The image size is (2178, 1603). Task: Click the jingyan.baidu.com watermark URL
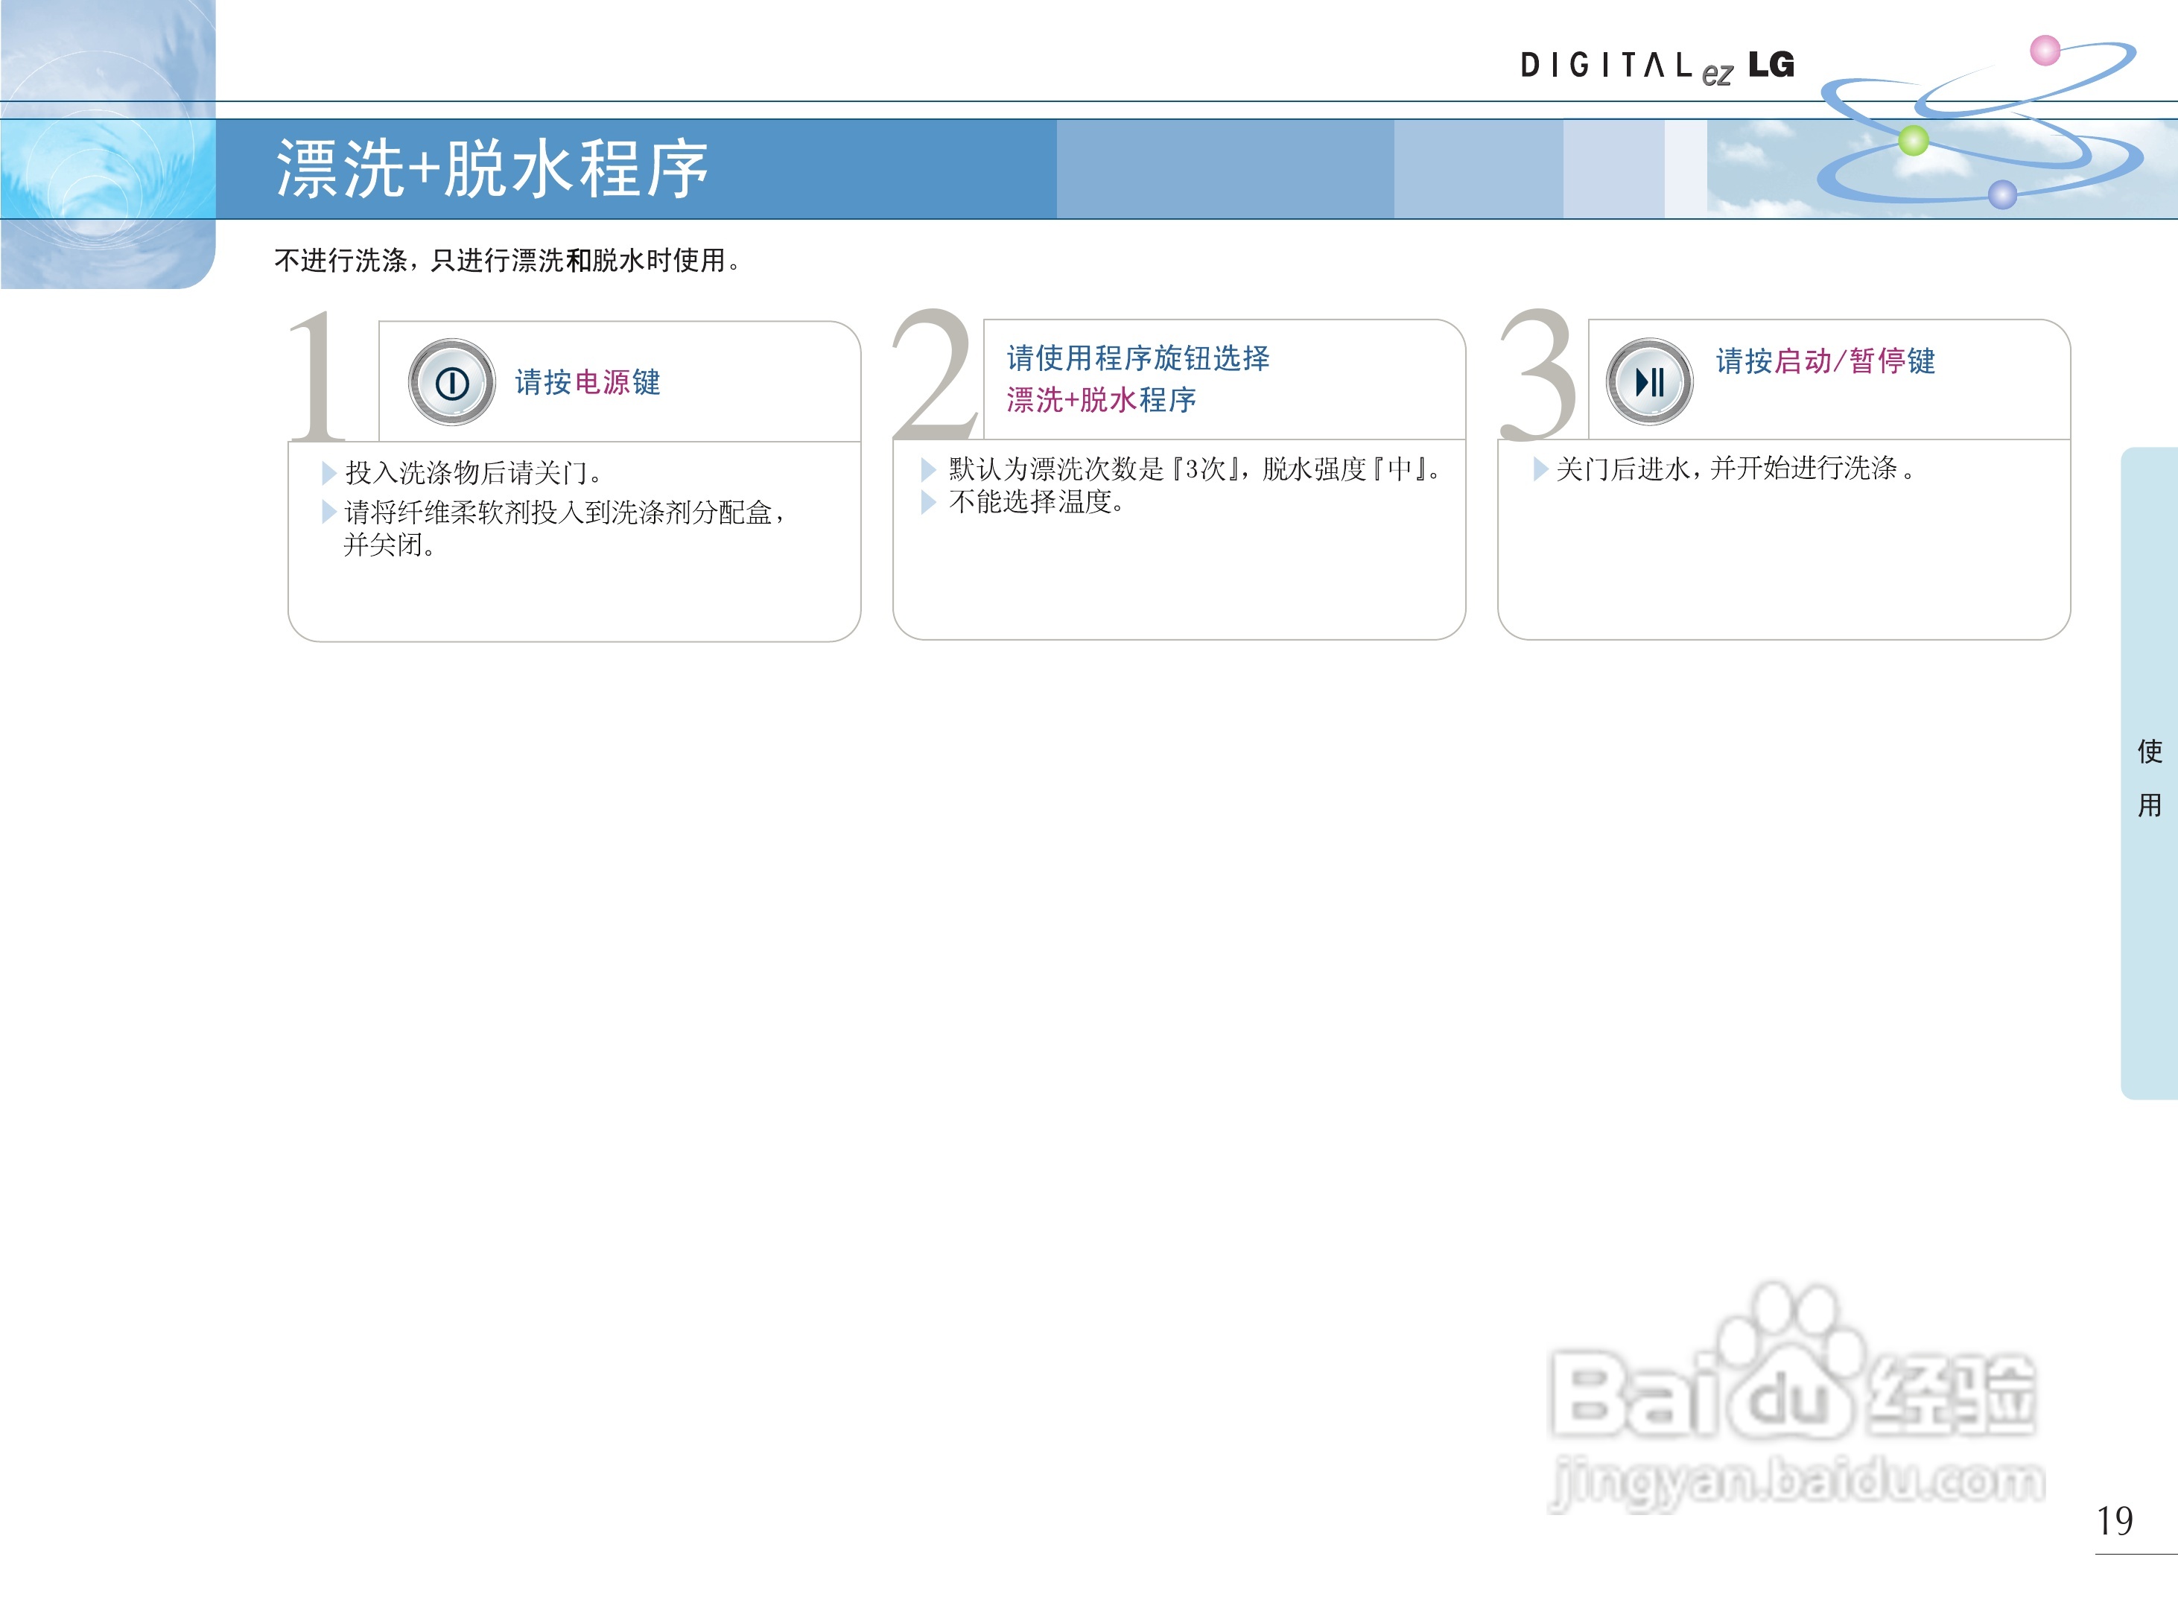tap(1797, 1482)
